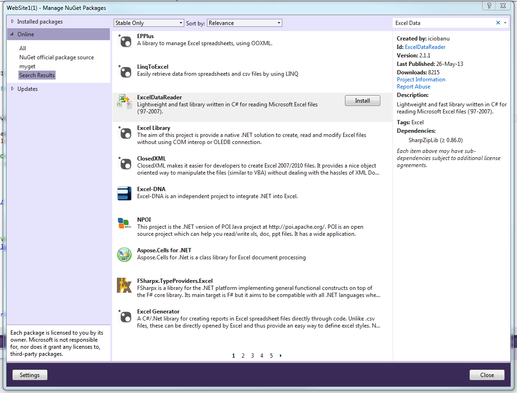Image resolution: width=517 pixels, height=393 pixels.
Task: Clear the Excel Data search text
Action: [498, 23]
